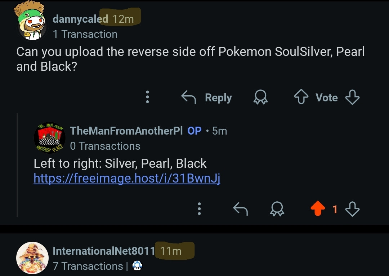Upvote dannycaled's comment

coord(300,97)
